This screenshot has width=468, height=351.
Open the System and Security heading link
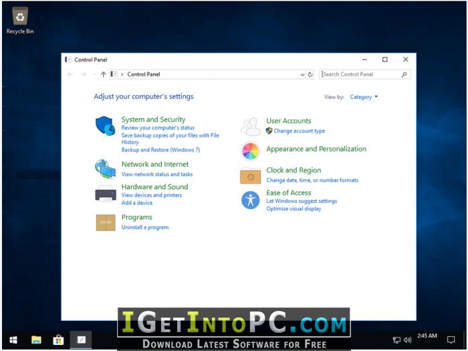[x=153, y=120]
